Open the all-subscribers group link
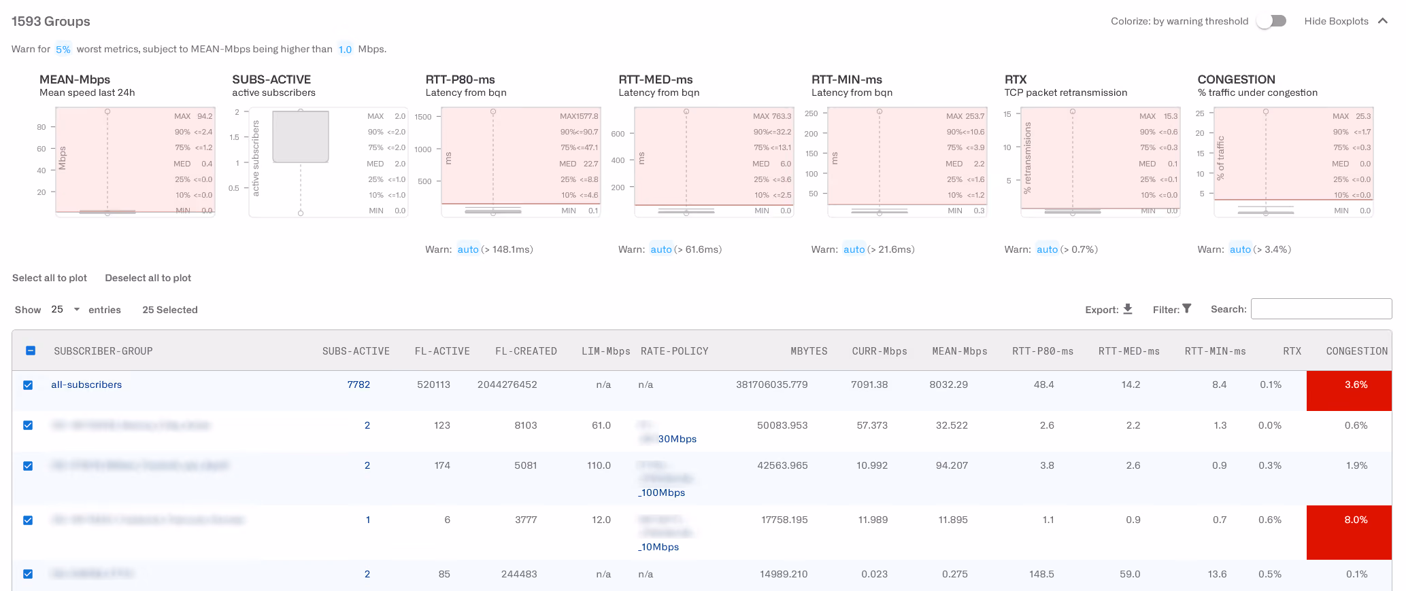The image size is (1406, 591). pos(86,384)
